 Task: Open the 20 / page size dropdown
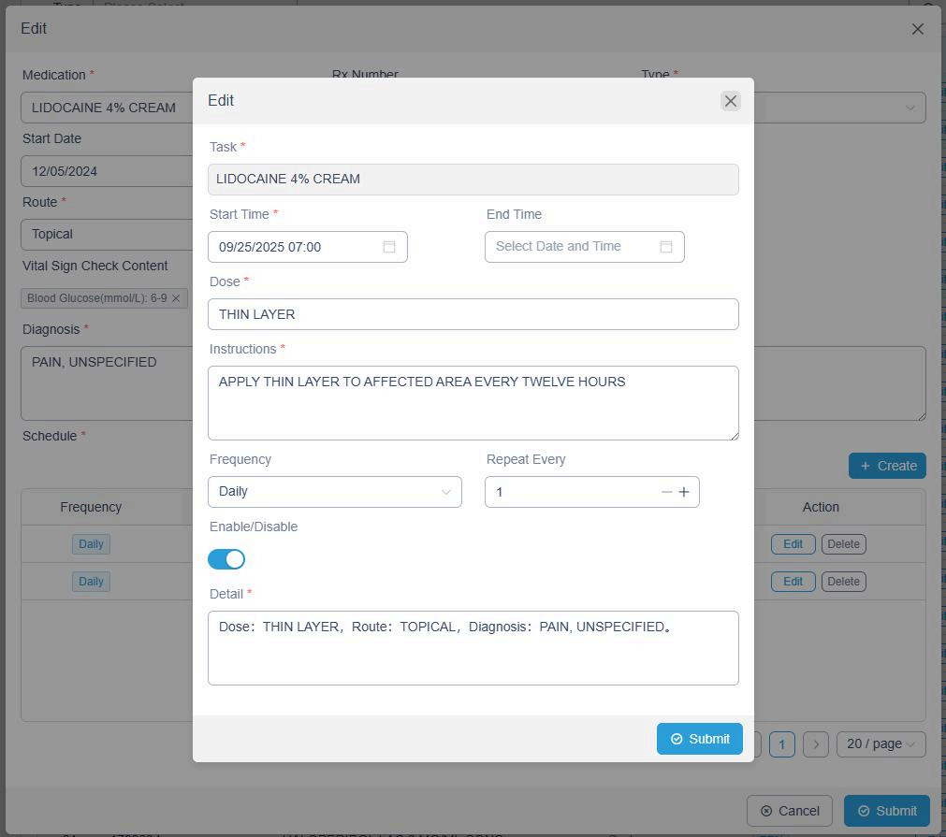881,744
